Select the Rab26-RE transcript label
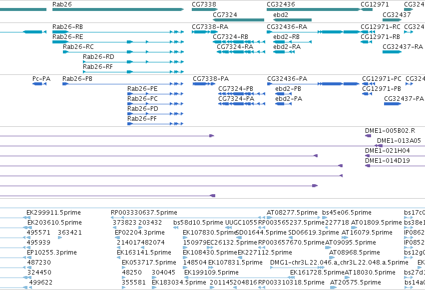 pyautogui.click(x=67, y=37)
